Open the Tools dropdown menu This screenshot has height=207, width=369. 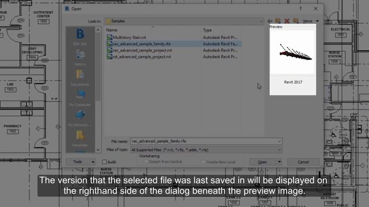(81, 162)
